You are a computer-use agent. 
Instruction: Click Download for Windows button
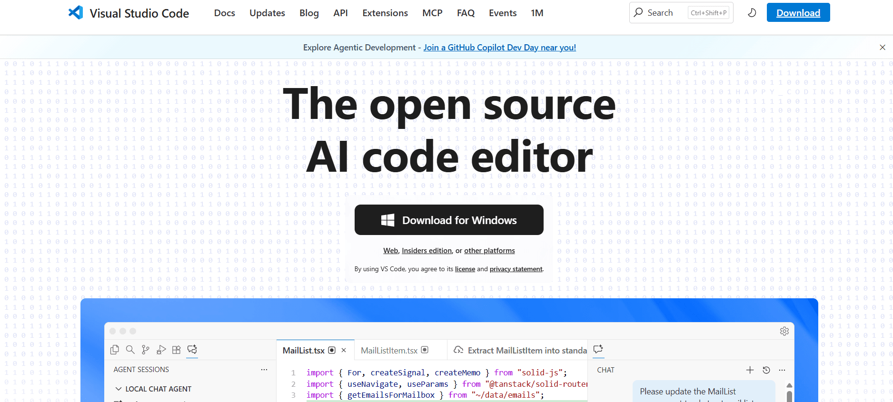(x=449, y=220)
